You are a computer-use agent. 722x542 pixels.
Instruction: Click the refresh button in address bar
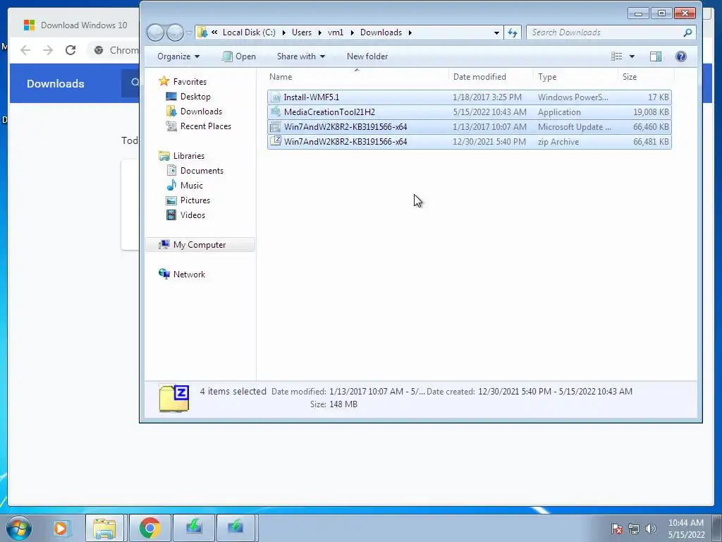[512, 32]
